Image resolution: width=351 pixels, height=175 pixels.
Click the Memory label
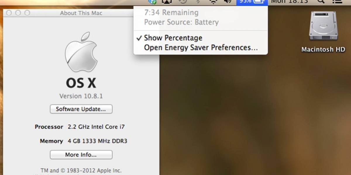tap(51, 141)
